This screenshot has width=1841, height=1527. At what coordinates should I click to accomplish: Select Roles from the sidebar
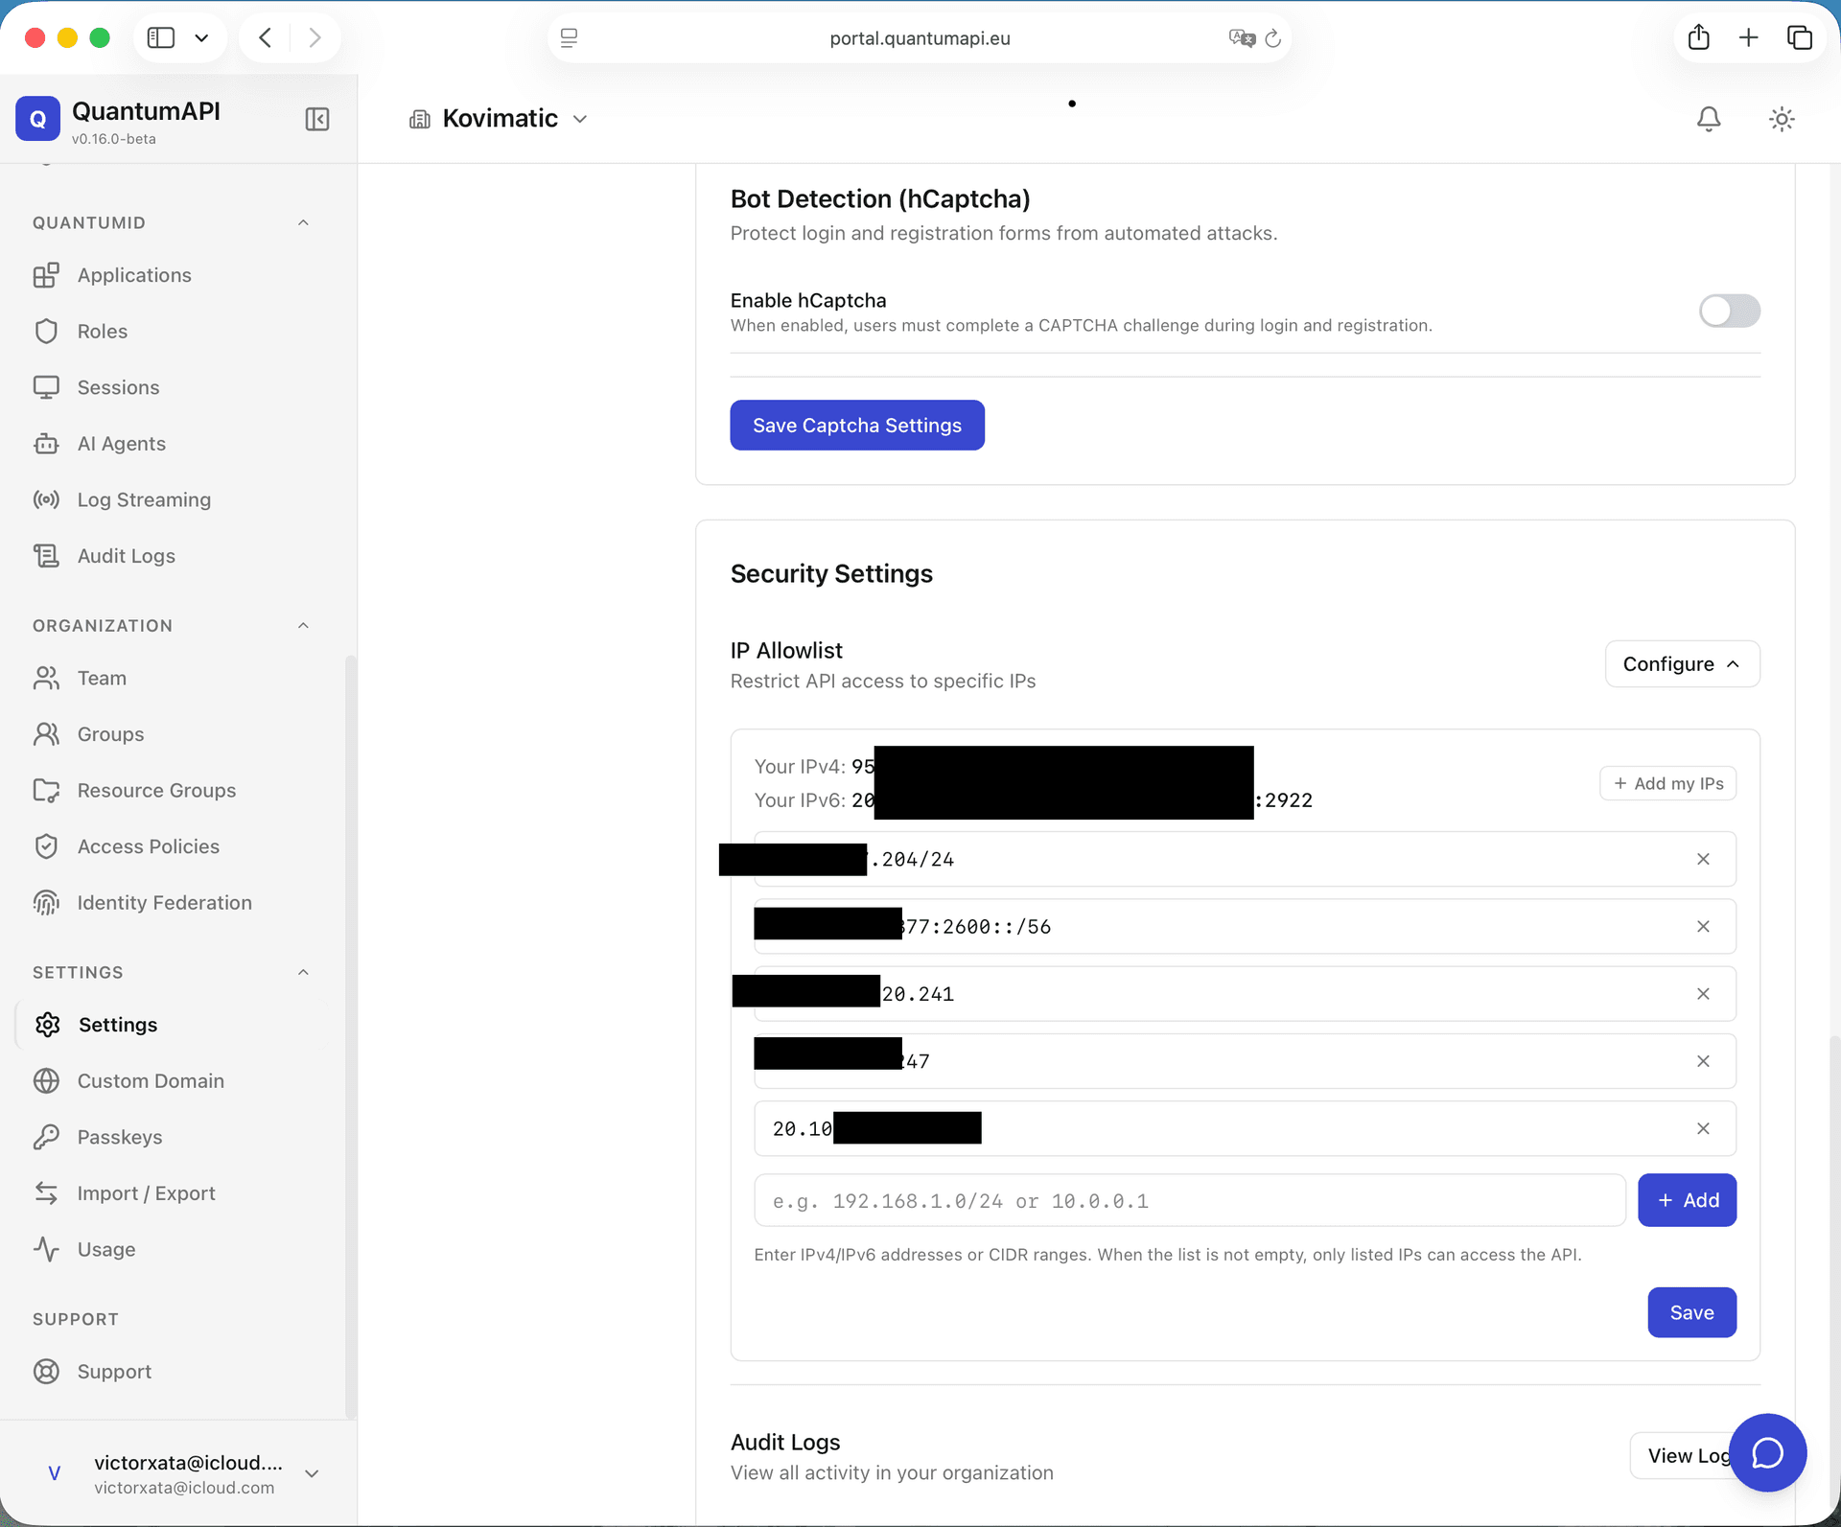pyautogui.click(x=102, y=331)
